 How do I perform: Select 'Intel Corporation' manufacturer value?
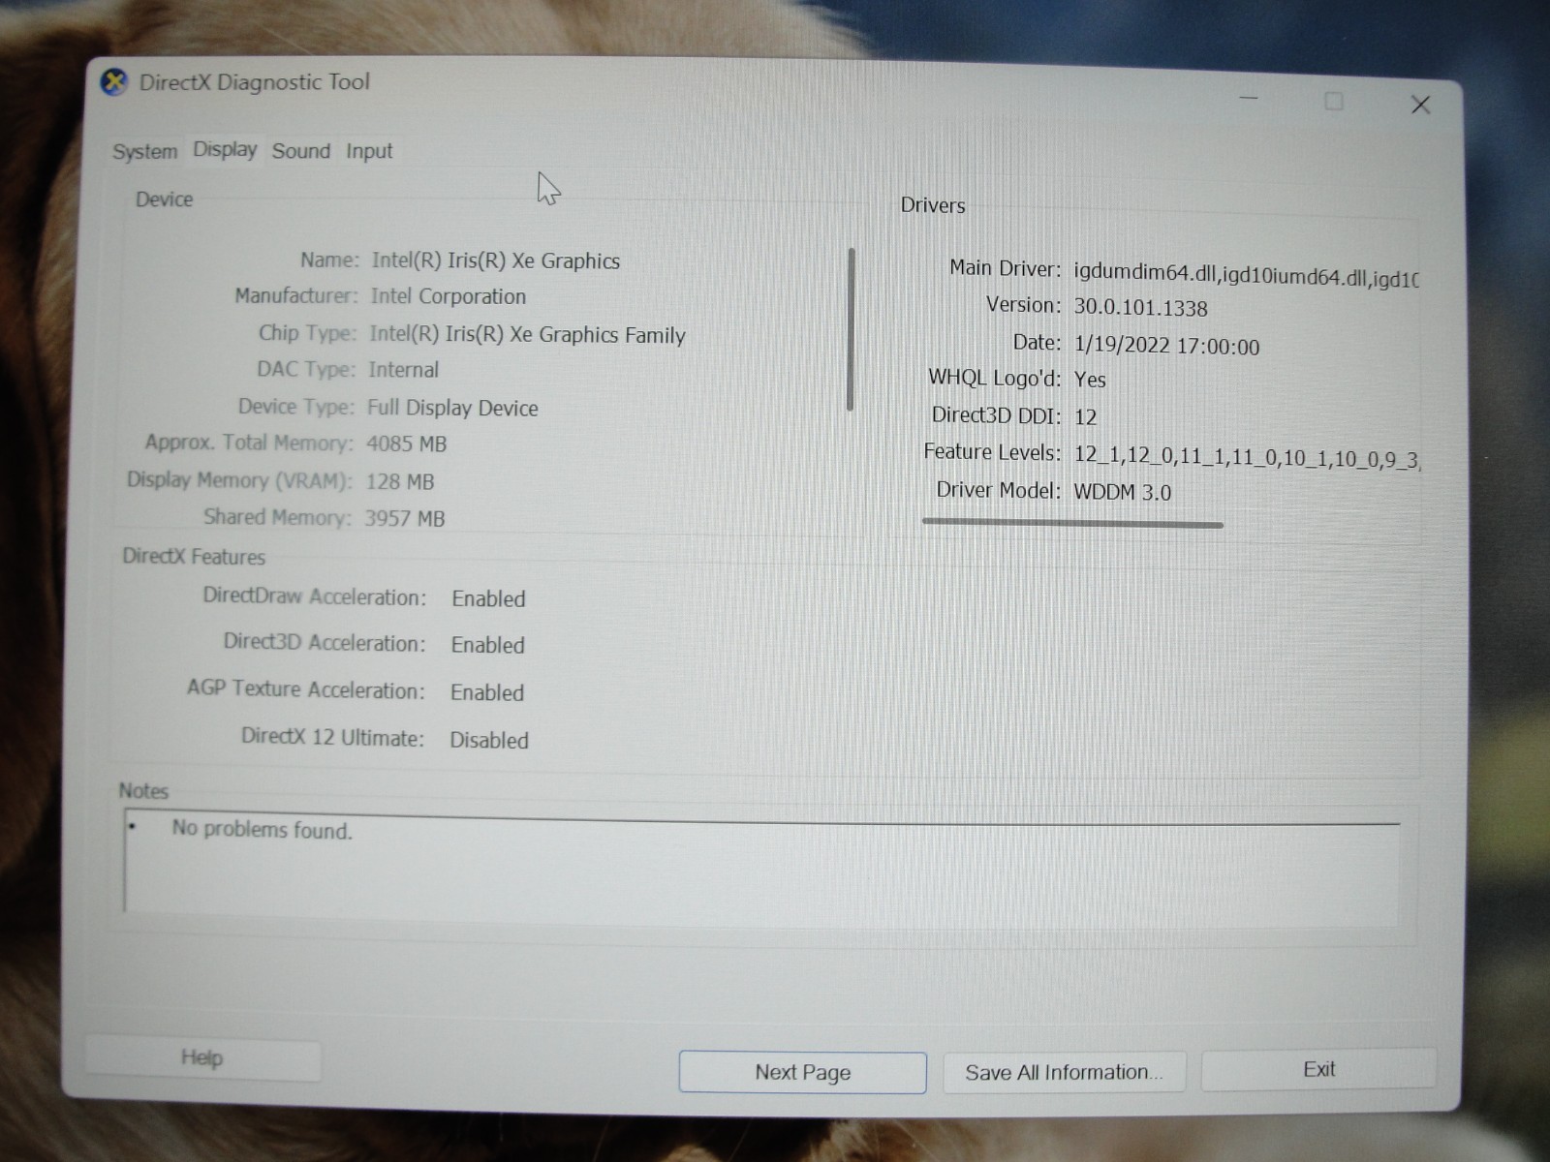point(448,296)
